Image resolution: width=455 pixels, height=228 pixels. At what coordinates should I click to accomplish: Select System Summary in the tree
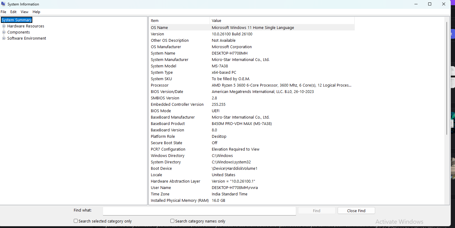pos(16,20)
